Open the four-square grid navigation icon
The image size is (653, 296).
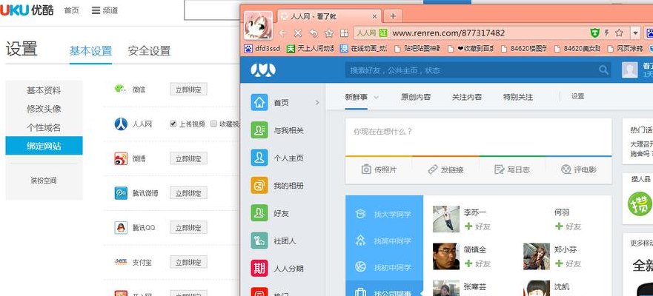(x=344, y=33)
